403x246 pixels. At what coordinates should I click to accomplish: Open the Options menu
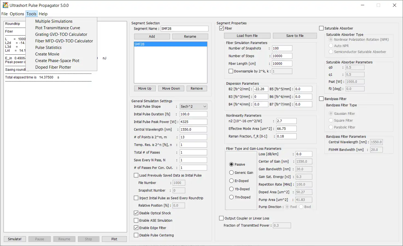pos(17,14)
